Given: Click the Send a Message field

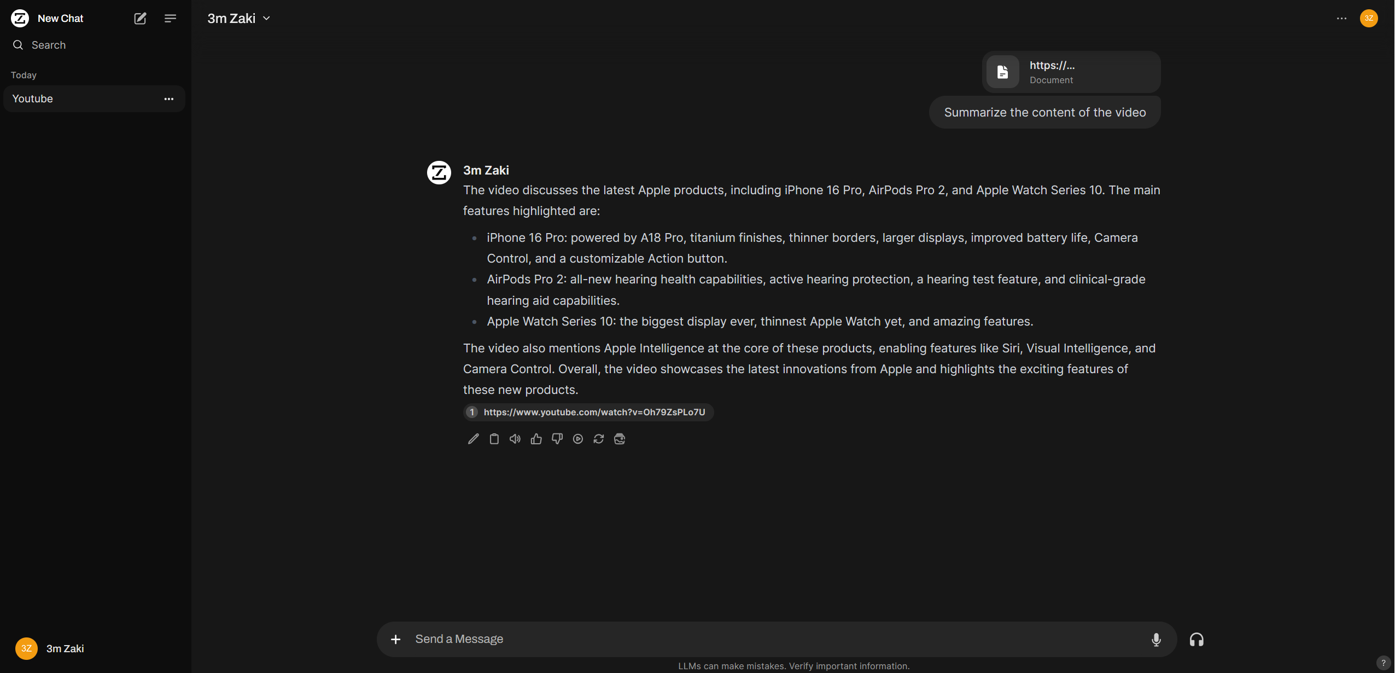Looking at the screenshot, I should (766, 639).
